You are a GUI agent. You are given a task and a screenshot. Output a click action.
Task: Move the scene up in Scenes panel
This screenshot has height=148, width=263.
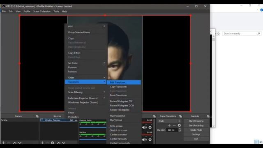point(15,143)
